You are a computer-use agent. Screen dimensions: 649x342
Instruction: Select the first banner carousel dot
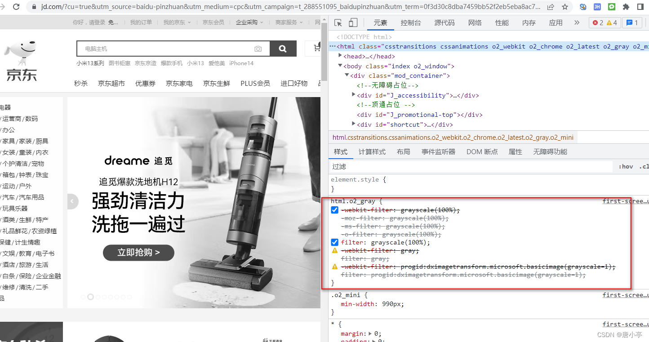coord(83,297)
